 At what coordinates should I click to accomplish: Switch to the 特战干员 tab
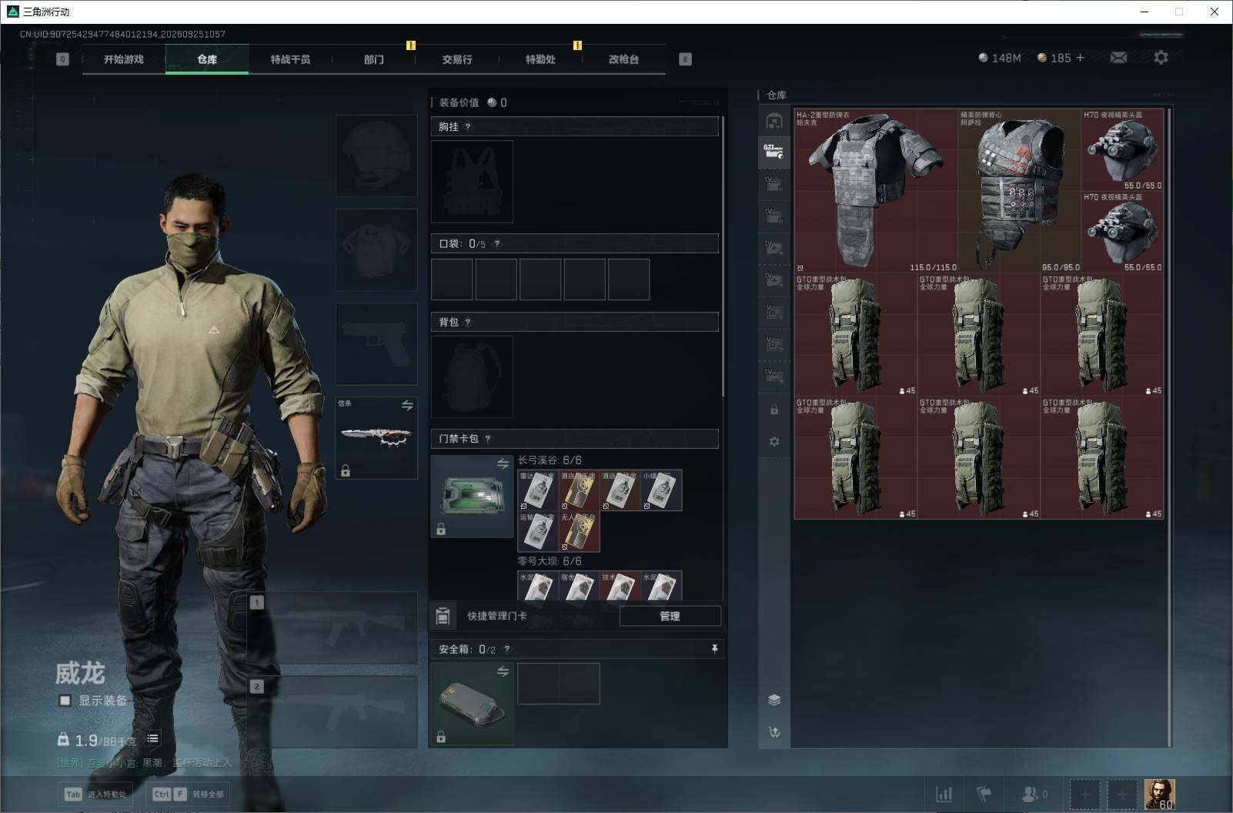(x=290, y=59)
